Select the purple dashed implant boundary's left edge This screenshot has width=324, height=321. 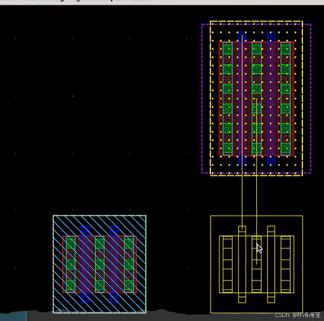pos(202,98)
